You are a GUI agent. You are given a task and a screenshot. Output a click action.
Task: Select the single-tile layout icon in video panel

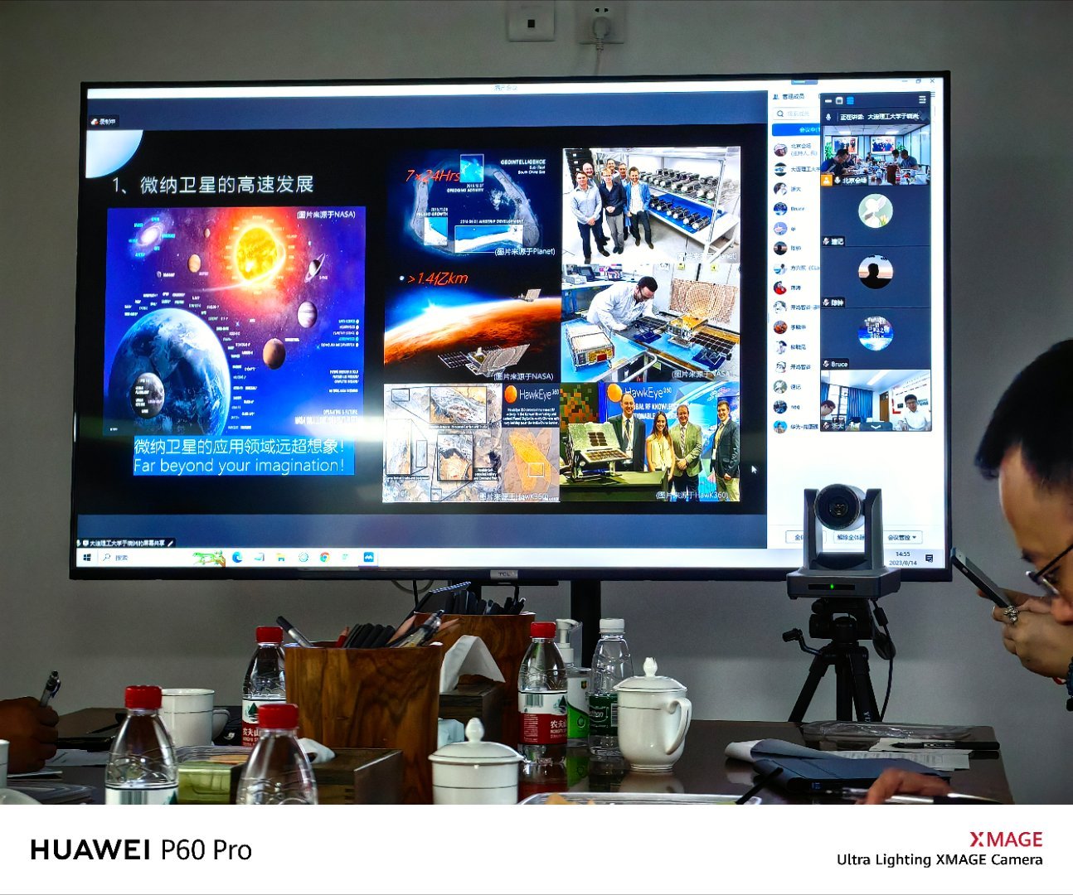pyautogui.click(x=839, y=101)
